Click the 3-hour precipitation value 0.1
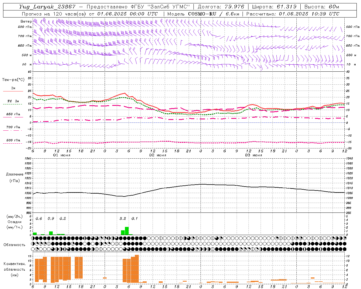 (x=135, y=219)
